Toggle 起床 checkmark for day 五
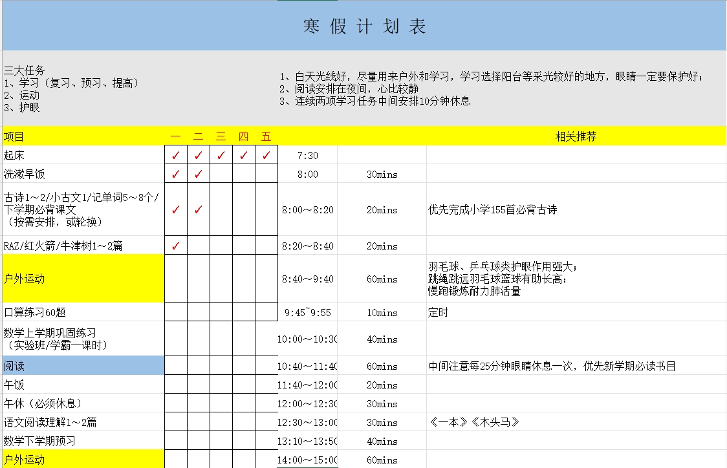Image resolution: width=727 pixels, height=468 pixels. [x=266, y=155]
